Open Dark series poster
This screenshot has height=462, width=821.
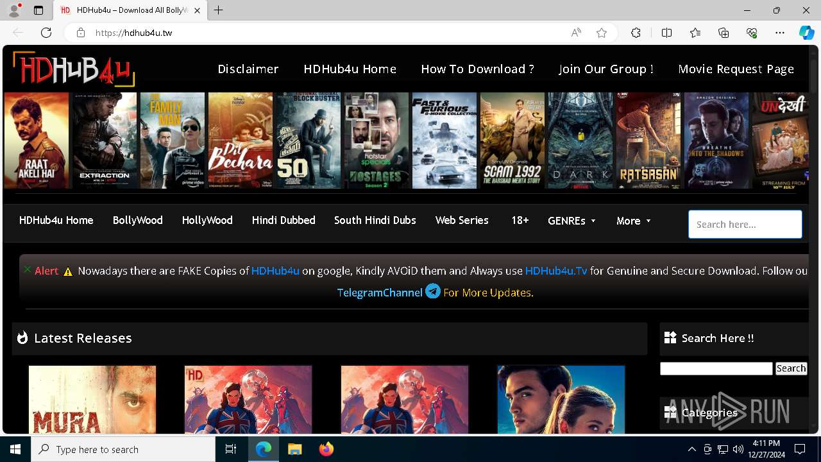pos(580,141)
